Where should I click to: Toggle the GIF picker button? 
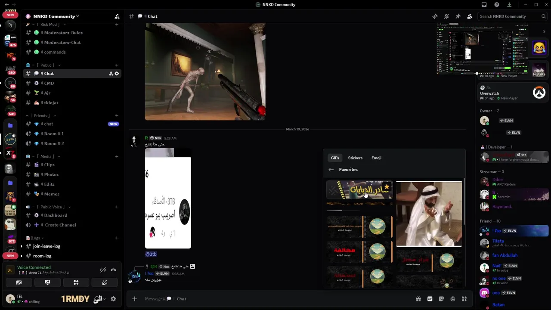(x=430, y=299)
